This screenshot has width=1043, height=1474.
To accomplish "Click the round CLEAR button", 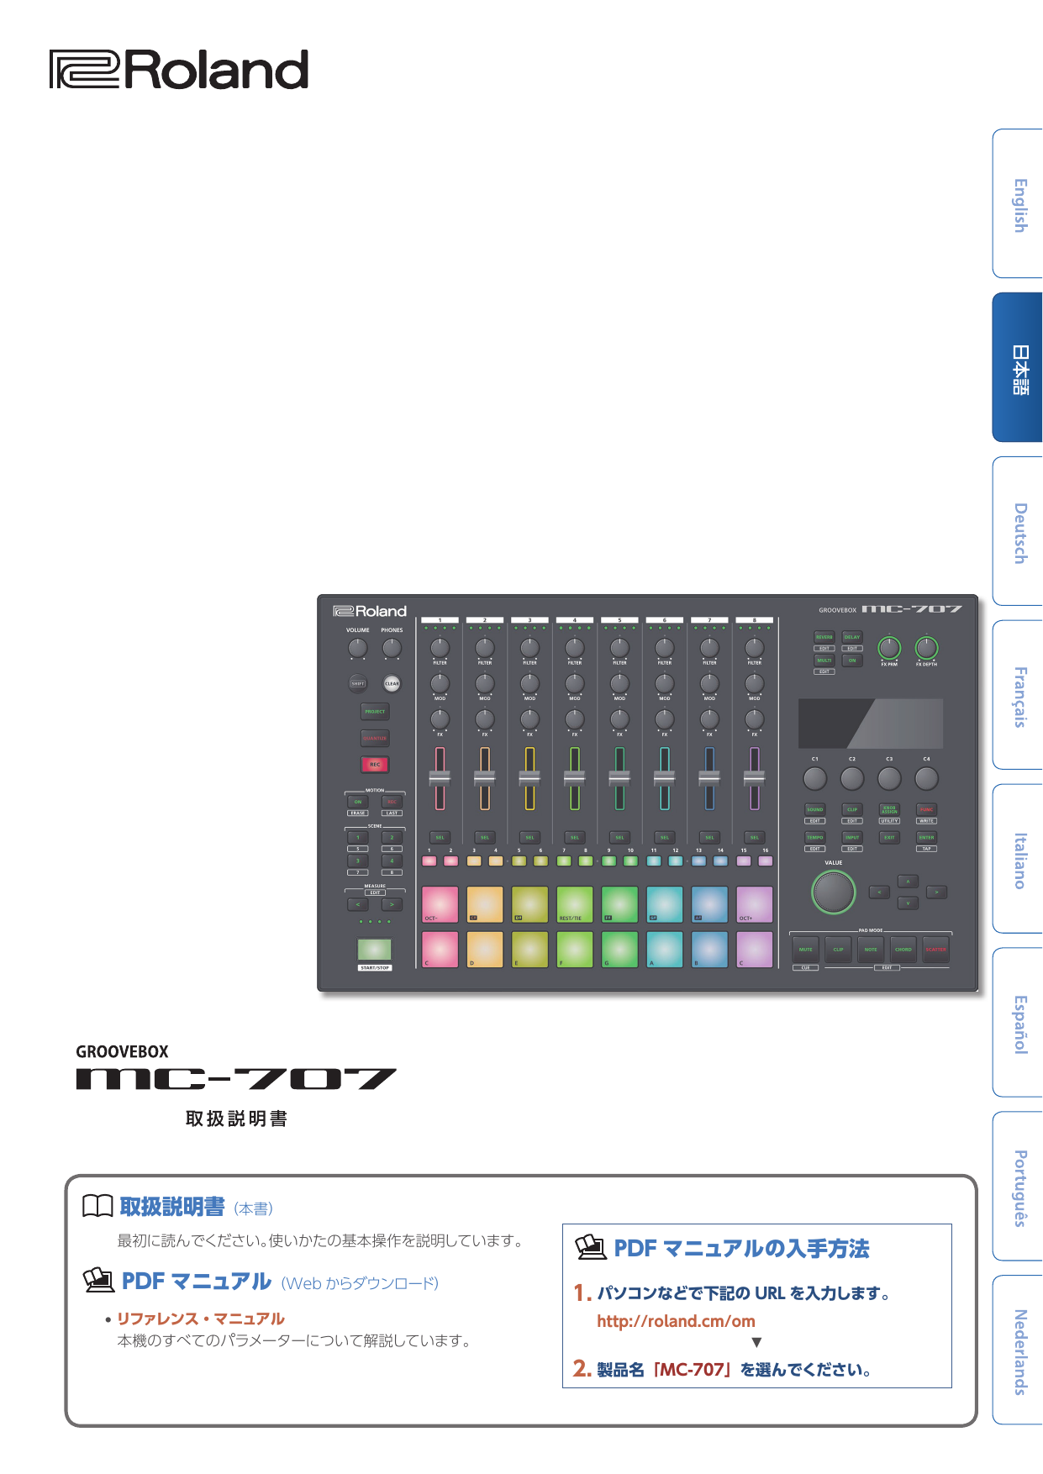I will click(x=392, y=683).
